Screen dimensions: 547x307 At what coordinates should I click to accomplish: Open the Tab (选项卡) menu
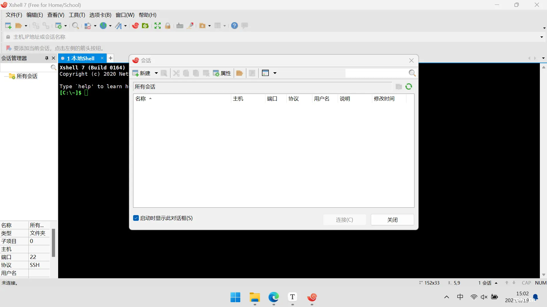click(100, 15)
